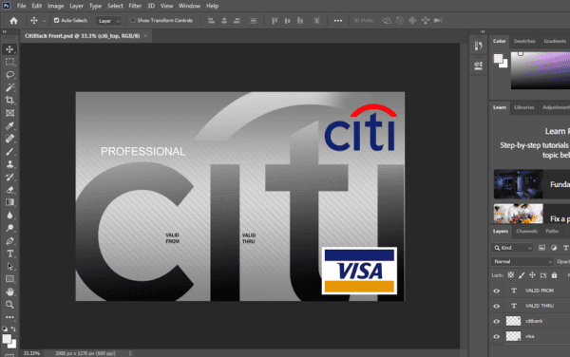Open the move tool preset picker arrow

pyautogui.click(x=45, y=21)
